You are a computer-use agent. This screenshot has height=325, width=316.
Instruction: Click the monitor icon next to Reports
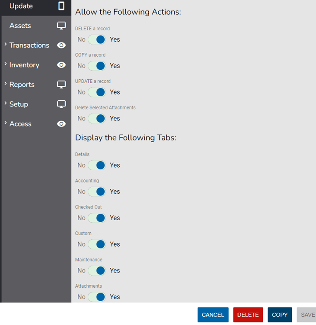tap(61, 84)
